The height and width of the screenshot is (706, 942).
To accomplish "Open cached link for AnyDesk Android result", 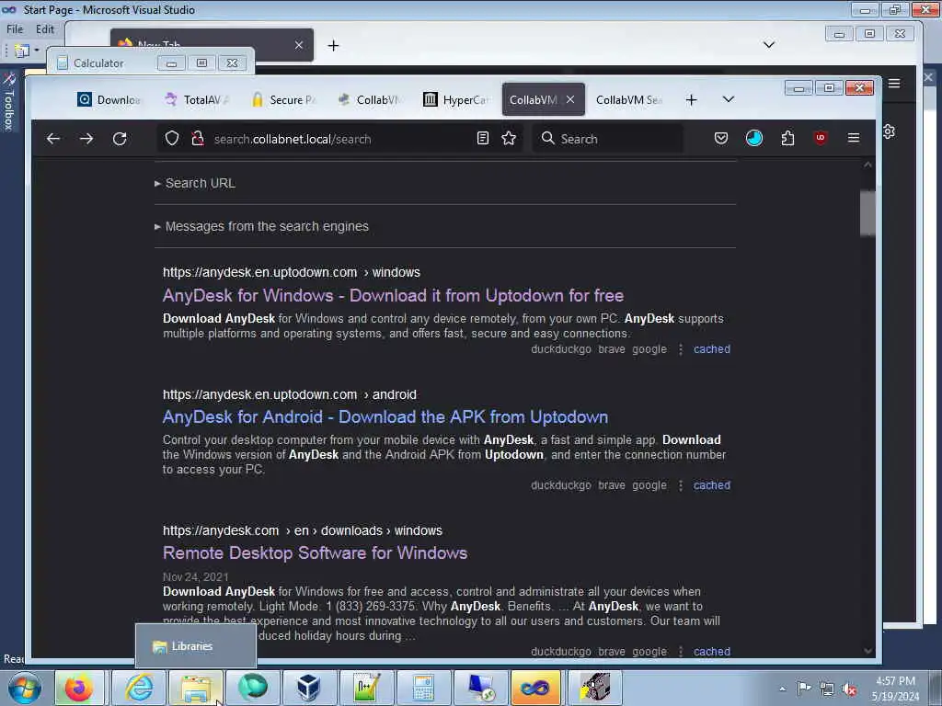I will coord(712,485).
